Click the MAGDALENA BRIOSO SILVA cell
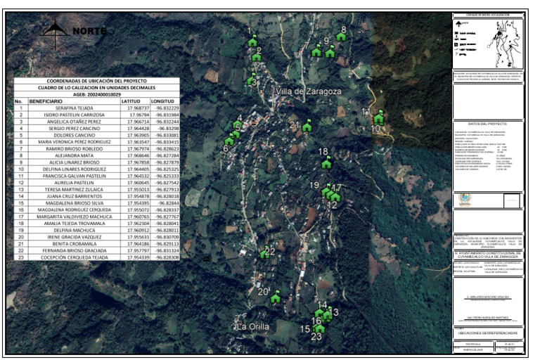Viewport: 540px width, 360px height. point(75,203)
